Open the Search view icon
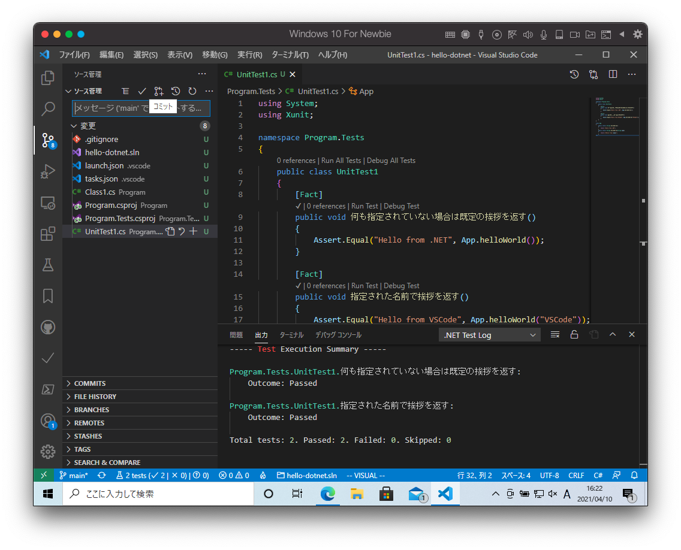The image size is (681, 550). tap(48, 109)
